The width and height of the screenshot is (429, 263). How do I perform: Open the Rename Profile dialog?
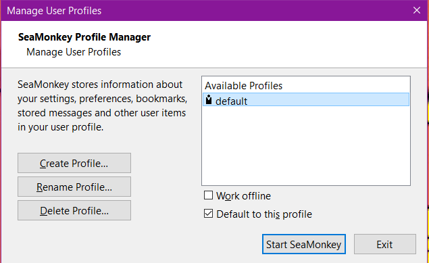point(74,187)
